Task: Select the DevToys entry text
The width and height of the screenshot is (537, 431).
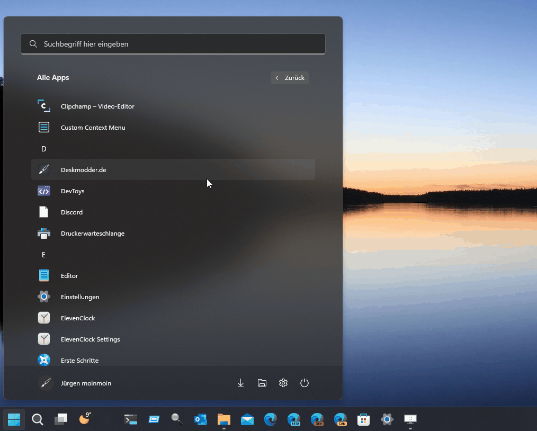Action: [x=73, y=191]
